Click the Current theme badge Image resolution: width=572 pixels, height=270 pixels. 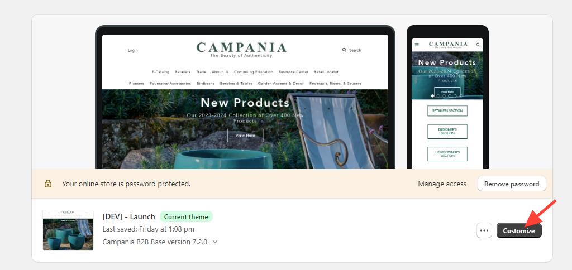tap(186, 217)
